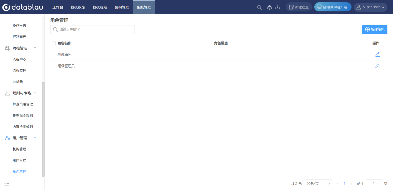Image resolution: width=393 pixels, height=190 pixels.
Task: Click the 角色名称 column header
Action: (64, 43)
